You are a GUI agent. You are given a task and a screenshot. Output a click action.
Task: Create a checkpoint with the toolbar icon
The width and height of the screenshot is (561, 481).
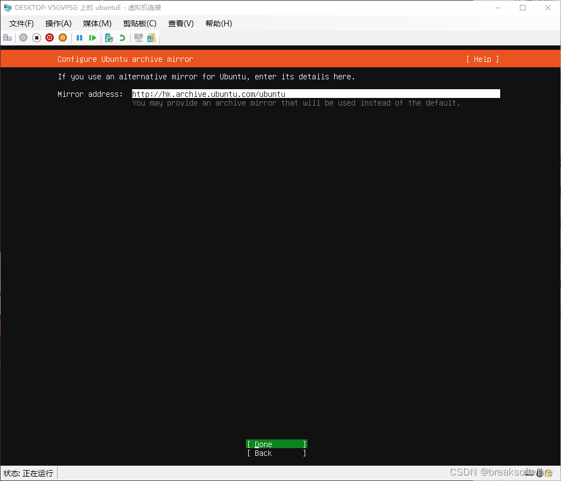pos(109,38)
